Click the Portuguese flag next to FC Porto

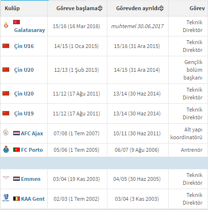click(17, 149)
